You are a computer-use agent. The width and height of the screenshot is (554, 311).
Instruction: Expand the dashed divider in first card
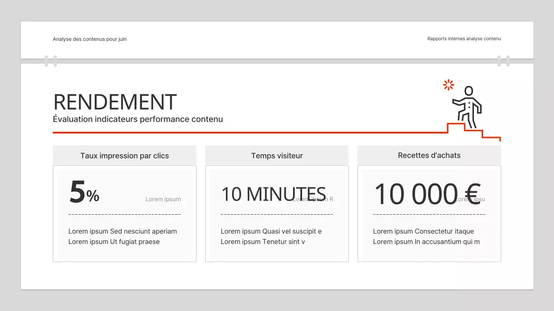tap(125, 214)
